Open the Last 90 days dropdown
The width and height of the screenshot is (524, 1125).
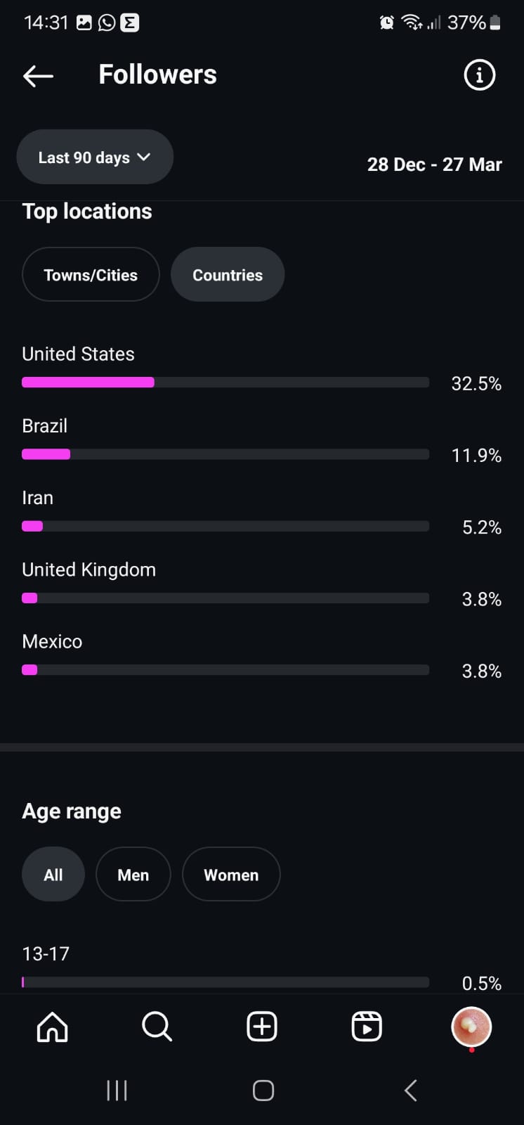(95, 157)
